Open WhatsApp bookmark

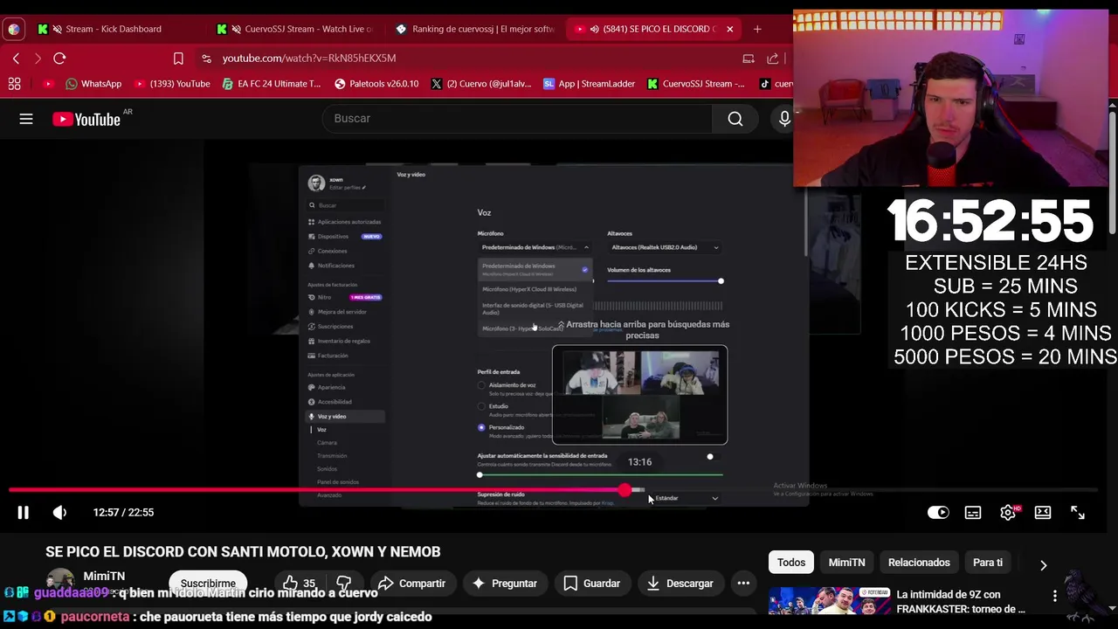[x=93, y=84]
